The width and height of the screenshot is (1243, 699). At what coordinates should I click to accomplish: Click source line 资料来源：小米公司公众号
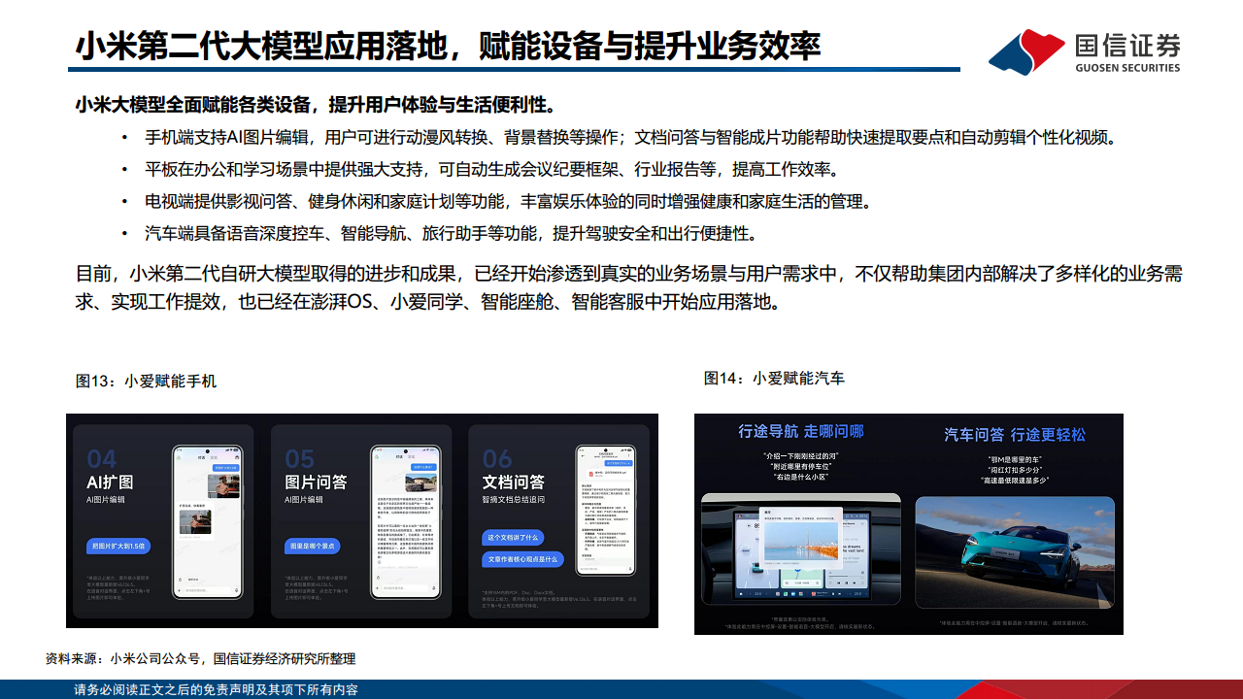pyautogui.click(x=200, y=659)
